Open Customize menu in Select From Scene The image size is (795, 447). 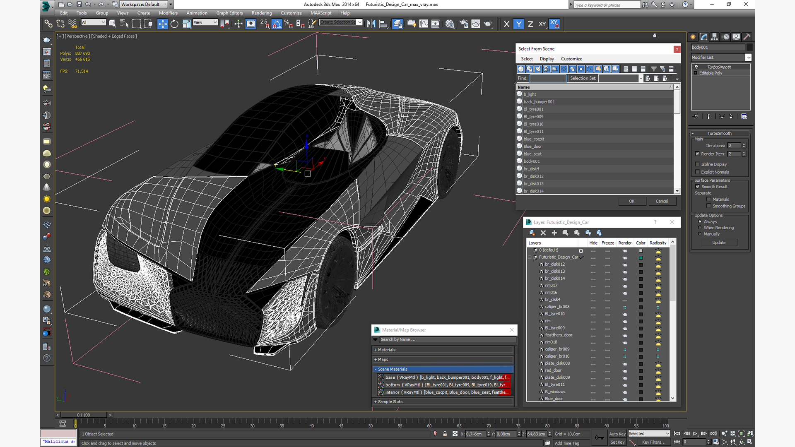coord(571,59)
